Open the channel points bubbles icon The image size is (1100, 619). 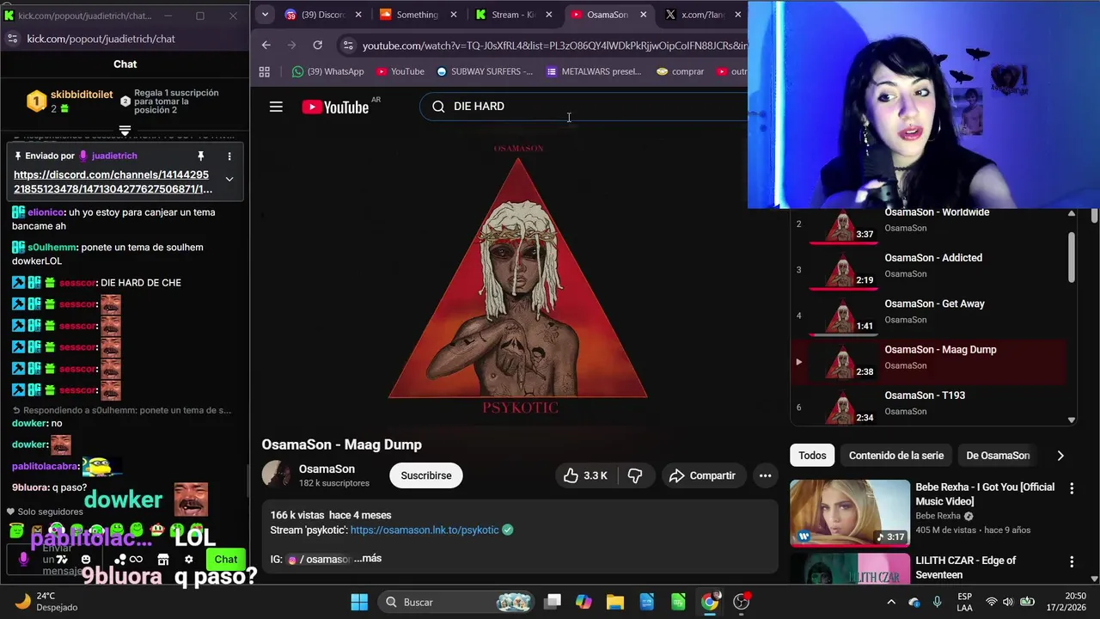(119, 559)
